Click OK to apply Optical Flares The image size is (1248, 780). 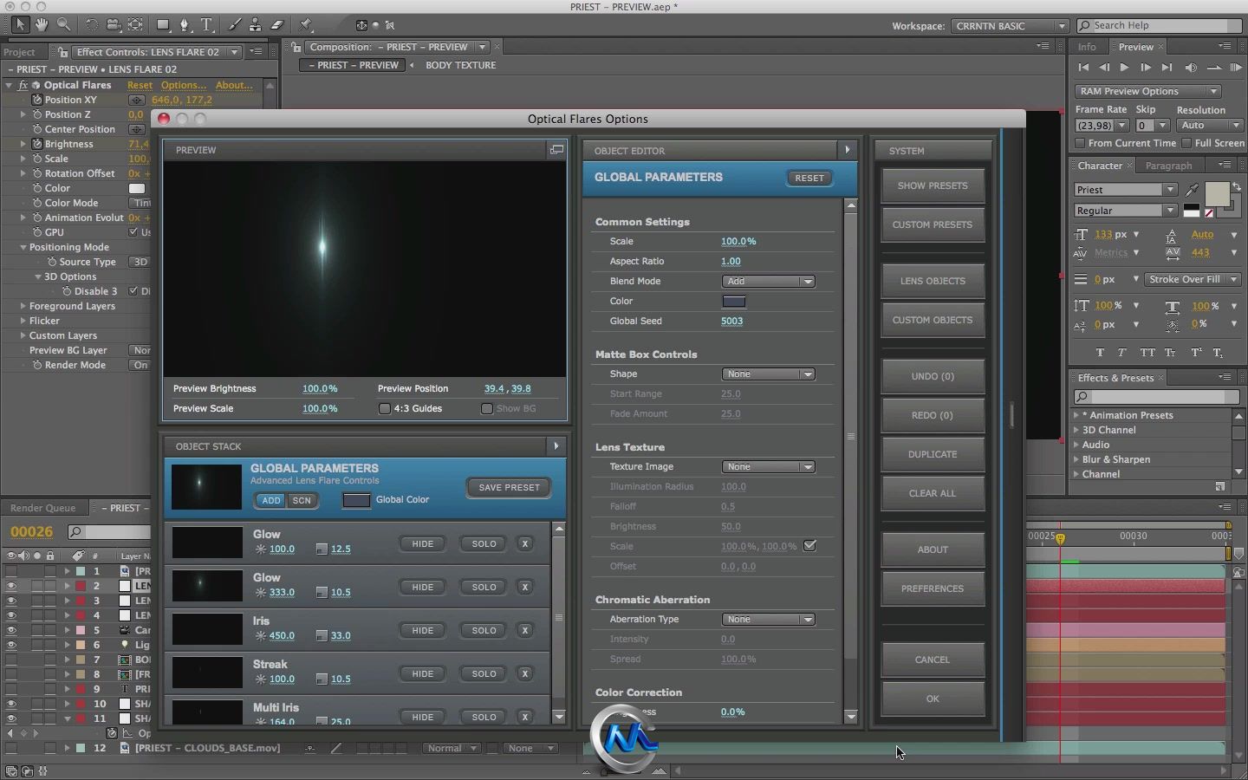tap(933, 699)
